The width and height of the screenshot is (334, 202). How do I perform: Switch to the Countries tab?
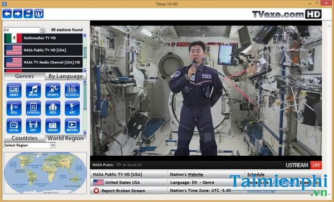click(24, 138)
